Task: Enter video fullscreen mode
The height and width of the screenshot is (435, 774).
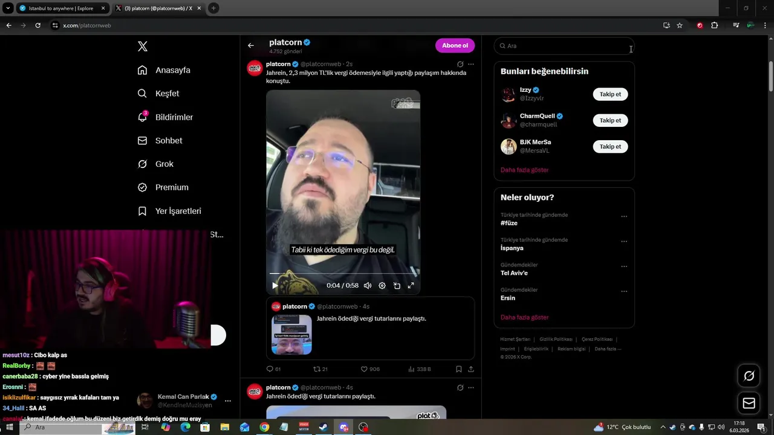Action: (411, 286)
